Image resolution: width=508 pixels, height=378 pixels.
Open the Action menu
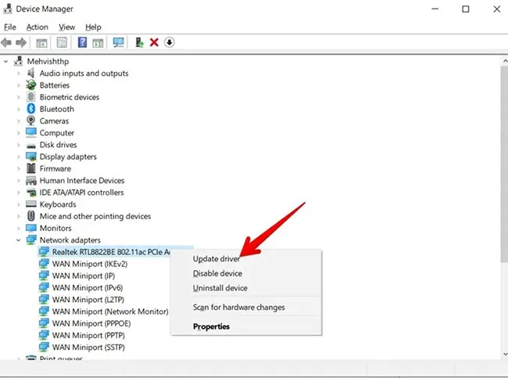click(37, 27)
